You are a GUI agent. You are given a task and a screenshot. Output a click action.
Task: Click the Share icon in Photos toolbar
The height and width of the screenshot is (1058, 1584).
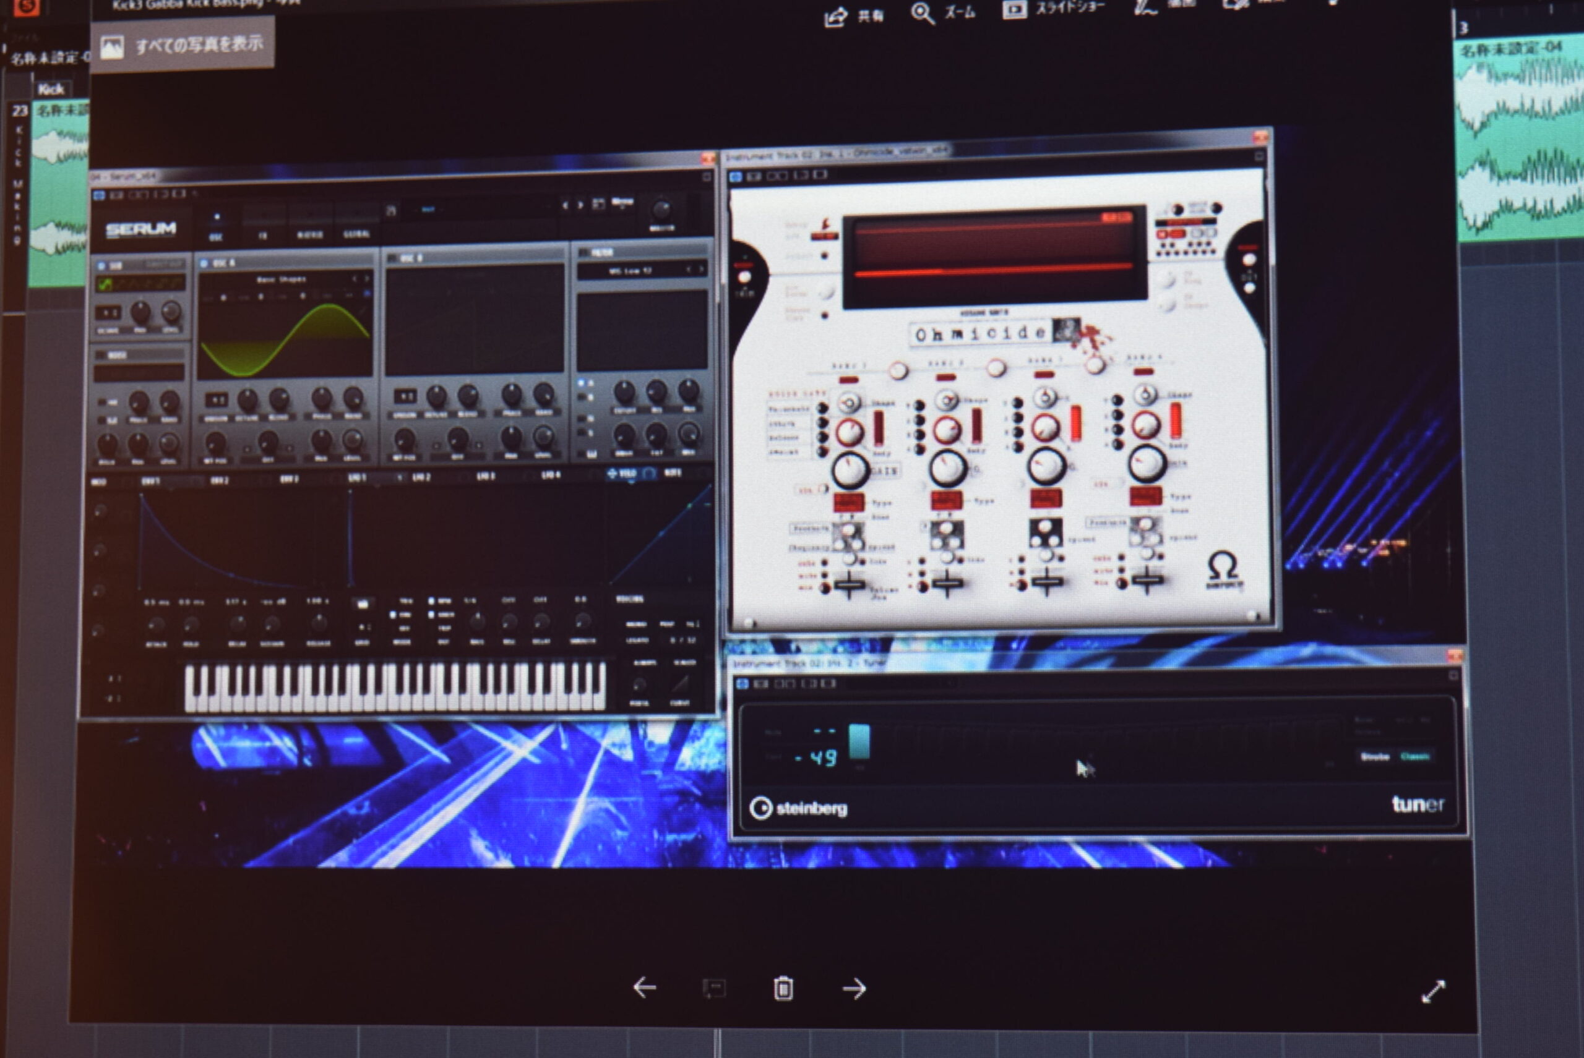[x=835, y=16]
